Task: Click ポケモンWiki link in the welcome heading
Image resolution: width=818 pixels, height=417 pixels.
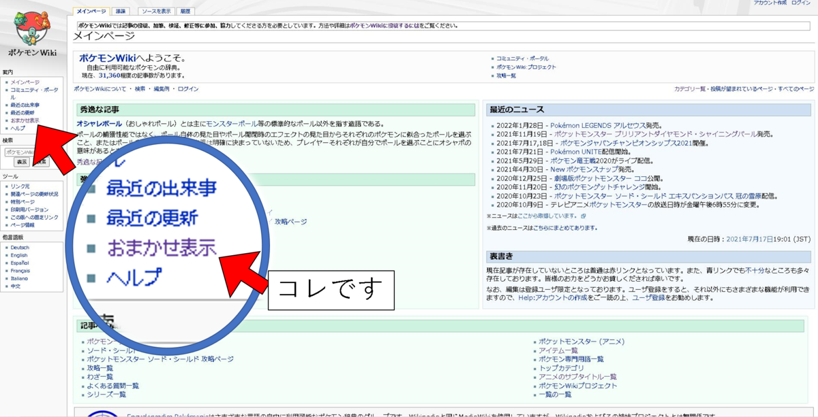Action: (x=106, y=59)
